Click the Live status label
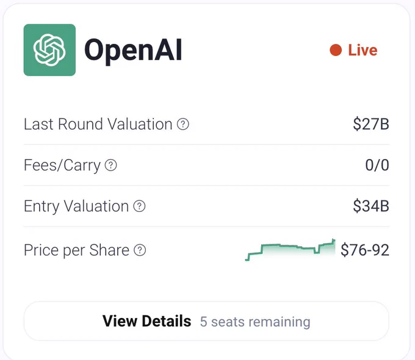This screenshot has height=360, width=415. [363, 50]
